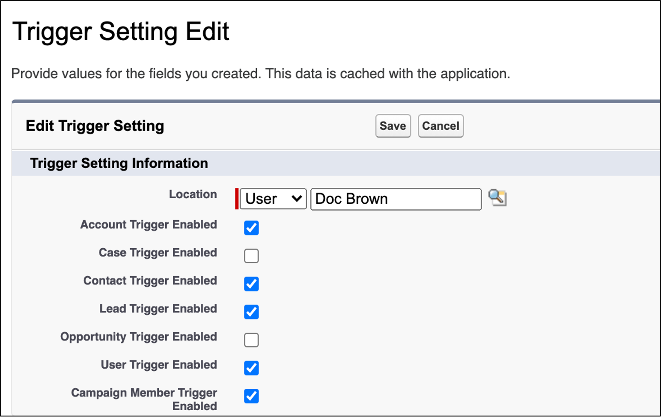Toggle the Lead Trigger Enabled checkbox
Screen dimensions: 661x417
(x=251, y=312)
